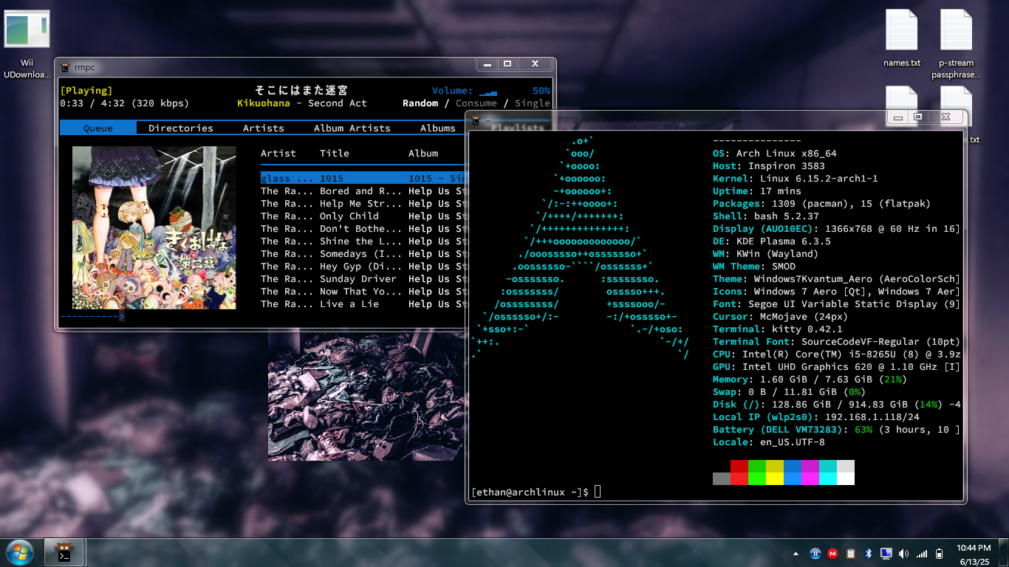
Task: Click the DE: KDE Plasma 6.3.5 line
Action: coord(772,241)
